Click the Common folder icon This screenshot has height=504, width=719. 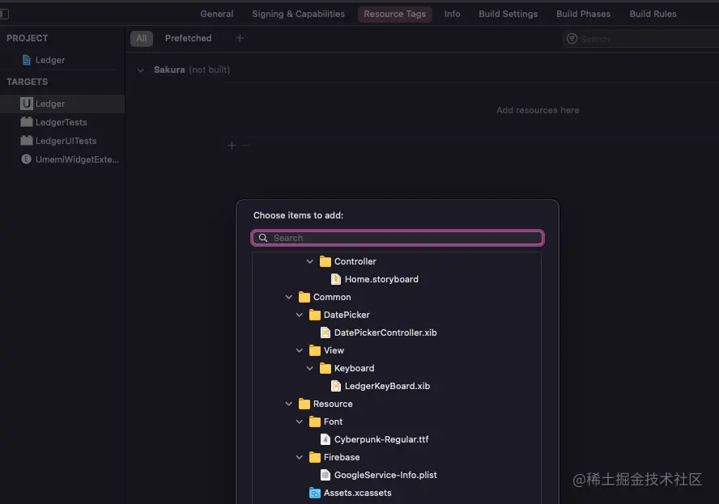point(304,297)
